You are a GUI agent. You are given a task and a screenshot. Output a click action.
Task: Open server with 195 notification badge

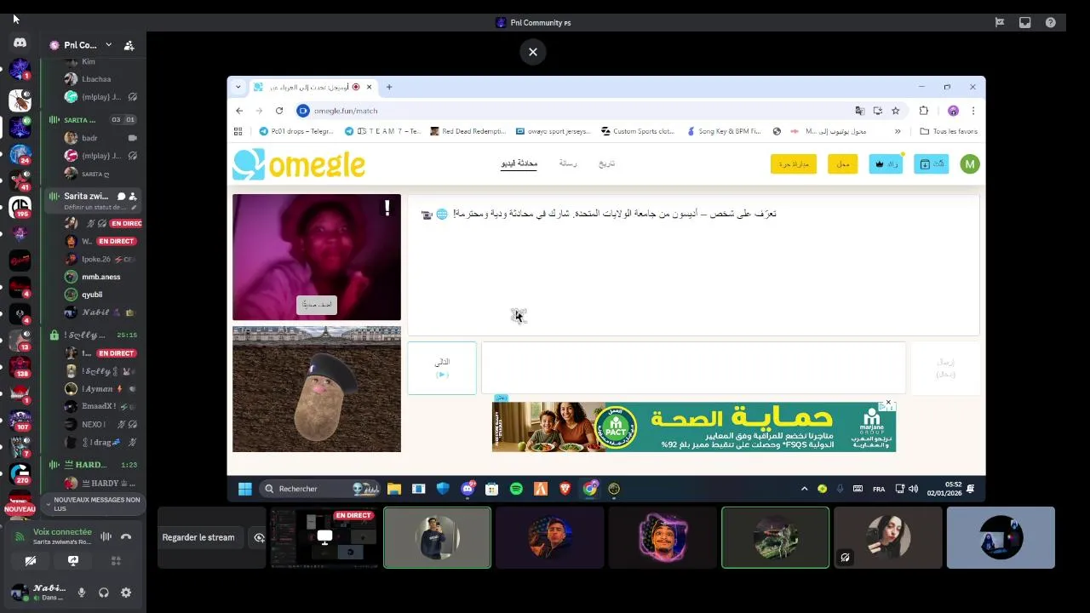[20, 207]
